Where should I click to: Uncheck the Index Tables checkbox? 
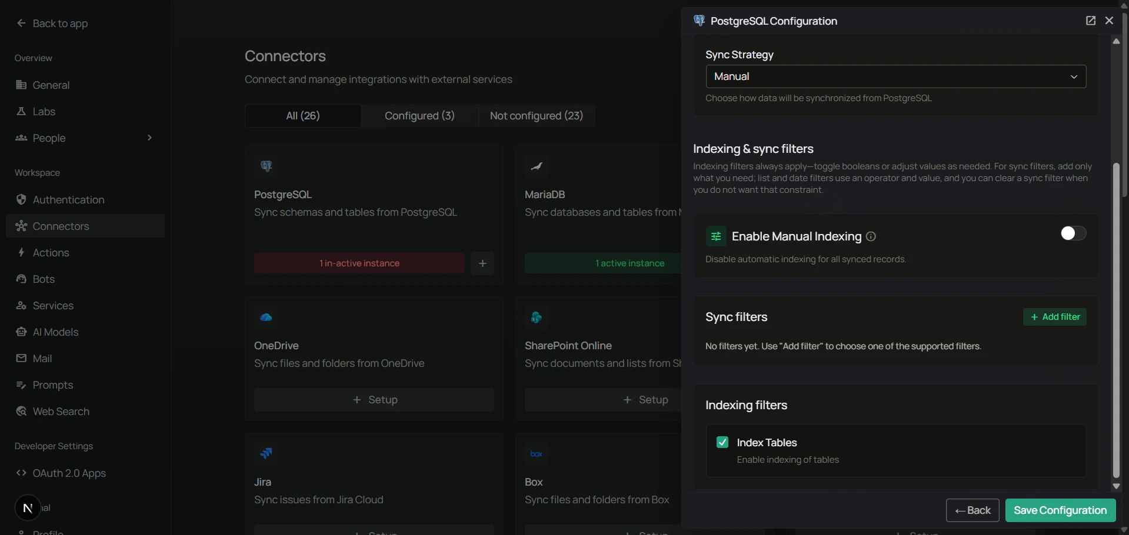pos(722,442)
